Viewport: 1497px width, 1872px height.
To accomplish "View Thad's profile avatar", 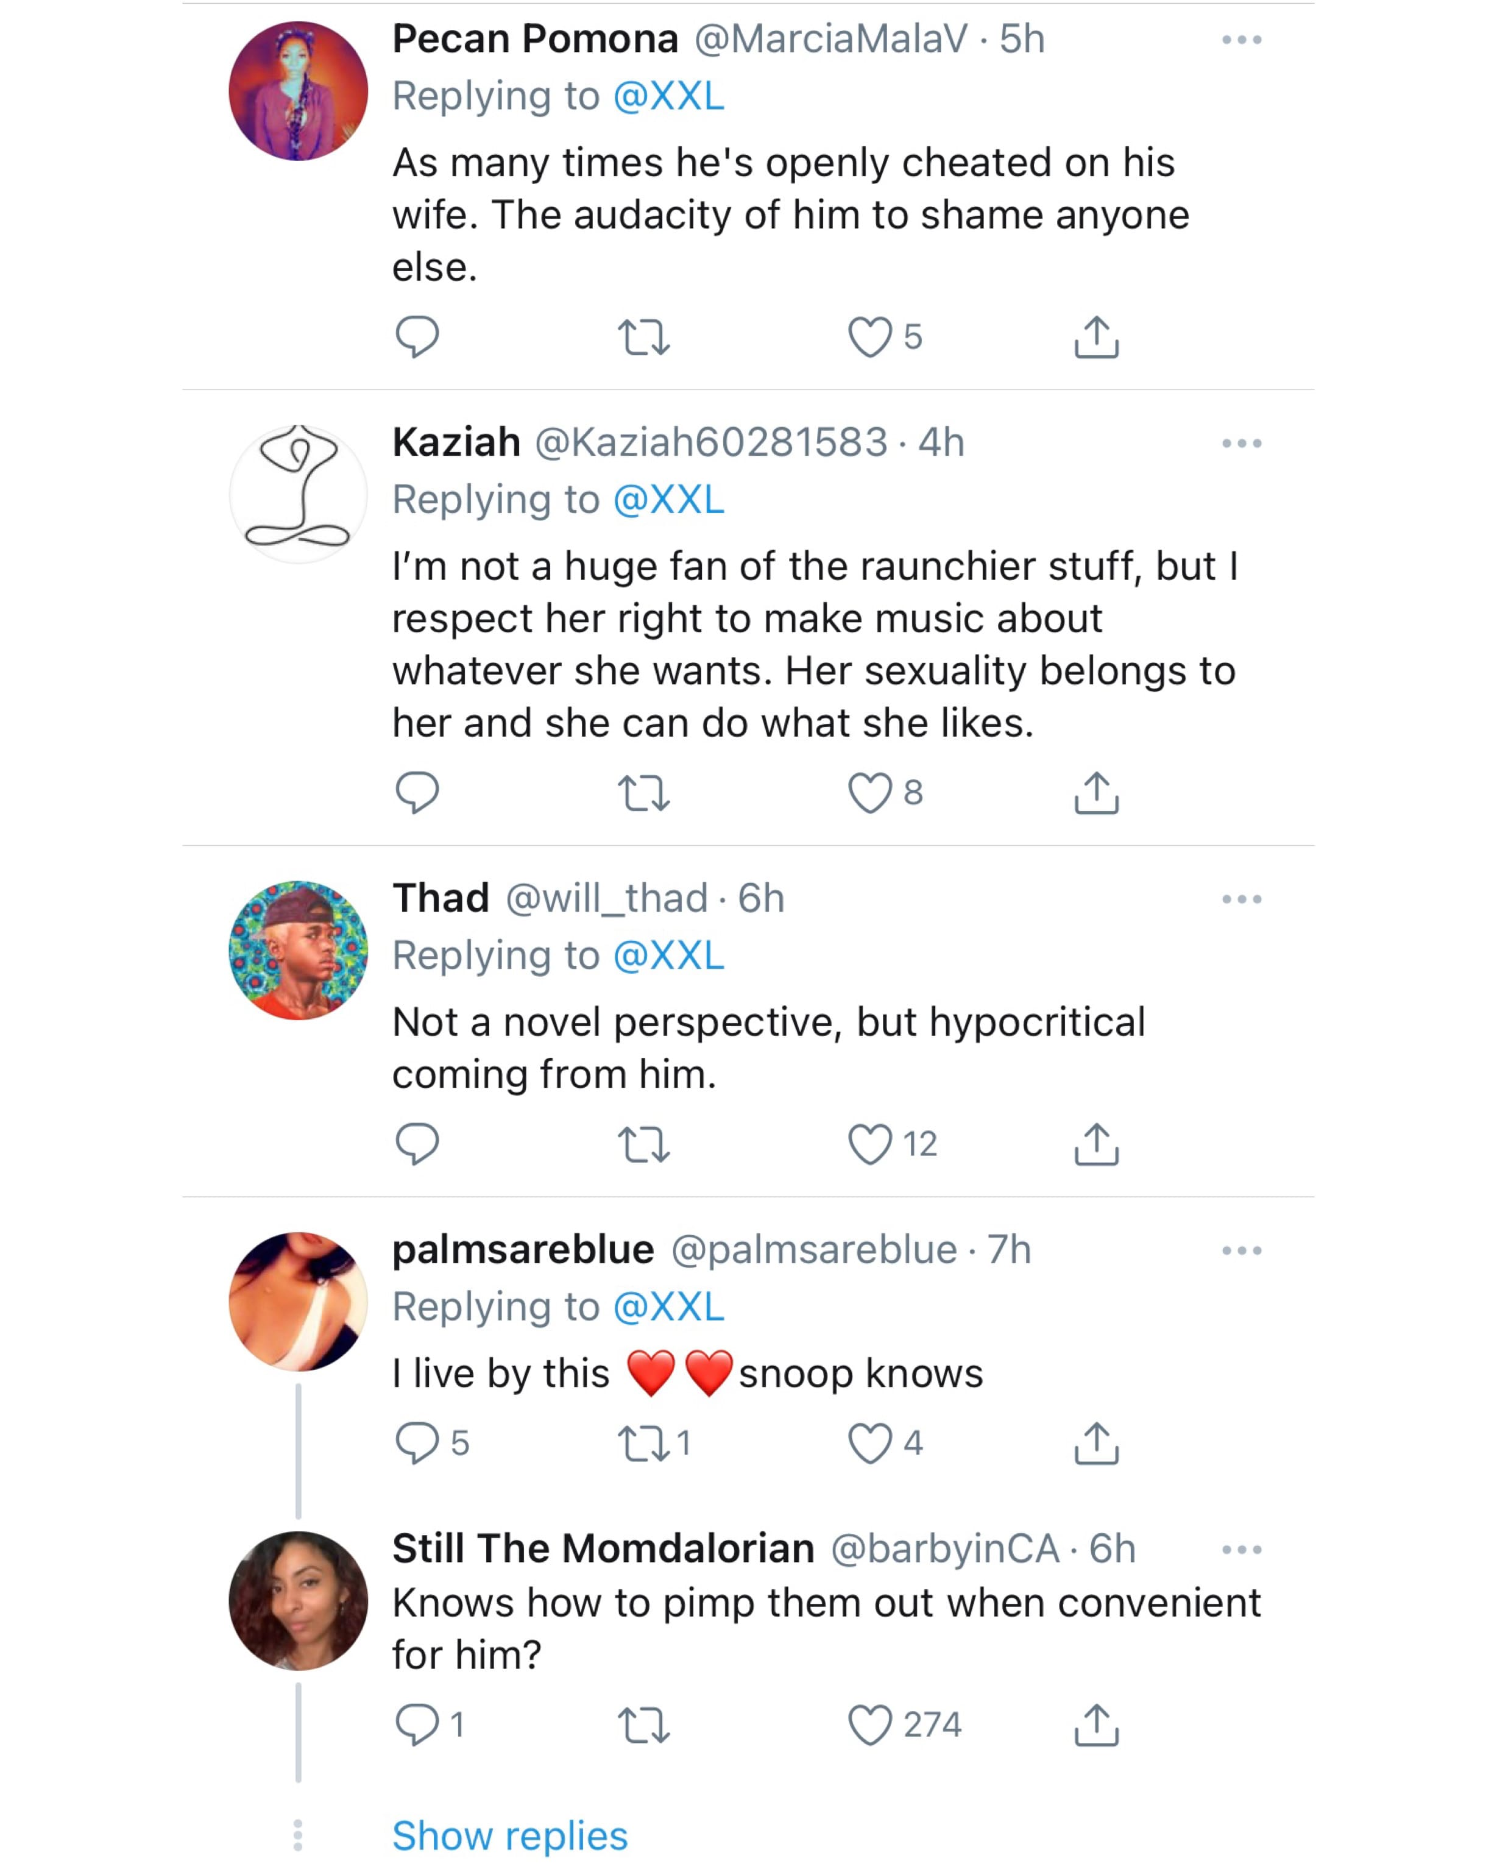I will (x=298, y=951).
